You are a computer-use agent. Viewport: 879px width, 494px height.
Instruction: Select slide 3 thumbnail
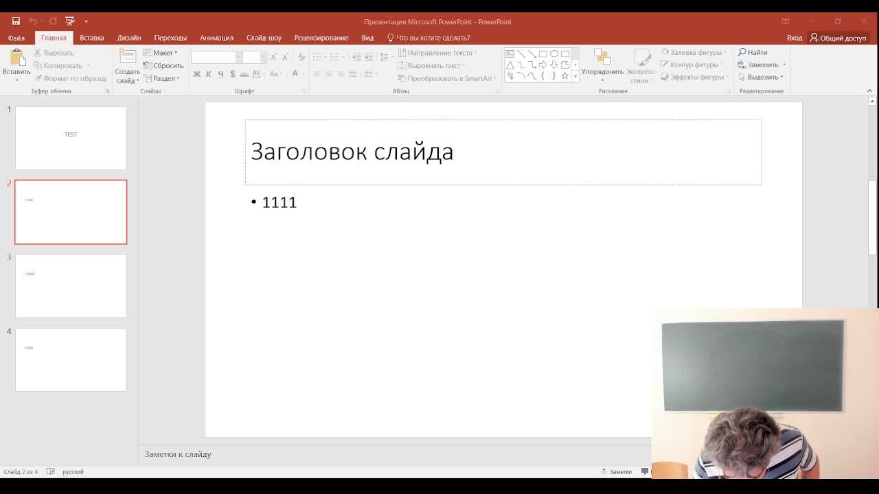point(71,286)
